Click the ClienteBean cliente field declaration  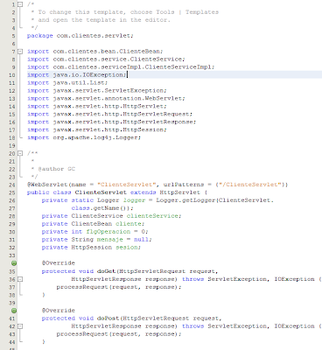pos(93,224)
